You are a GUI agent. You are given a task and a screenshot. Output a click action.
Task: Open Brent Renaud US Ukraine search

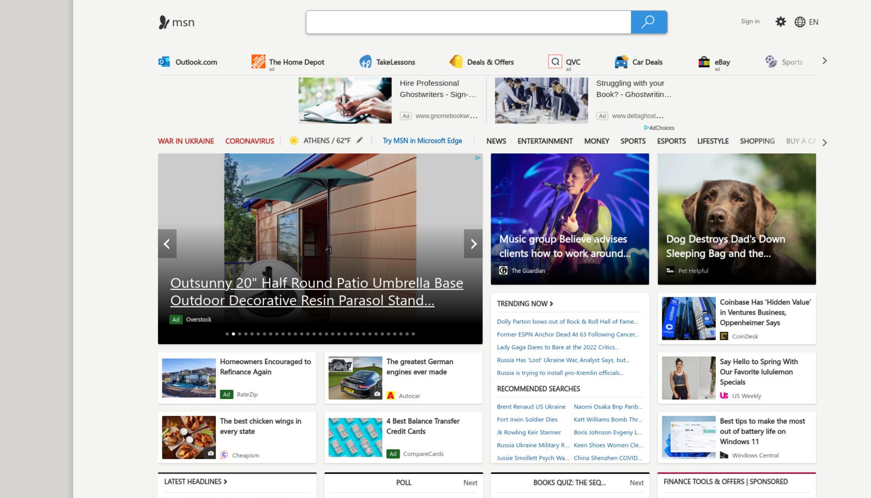(531, 407)
